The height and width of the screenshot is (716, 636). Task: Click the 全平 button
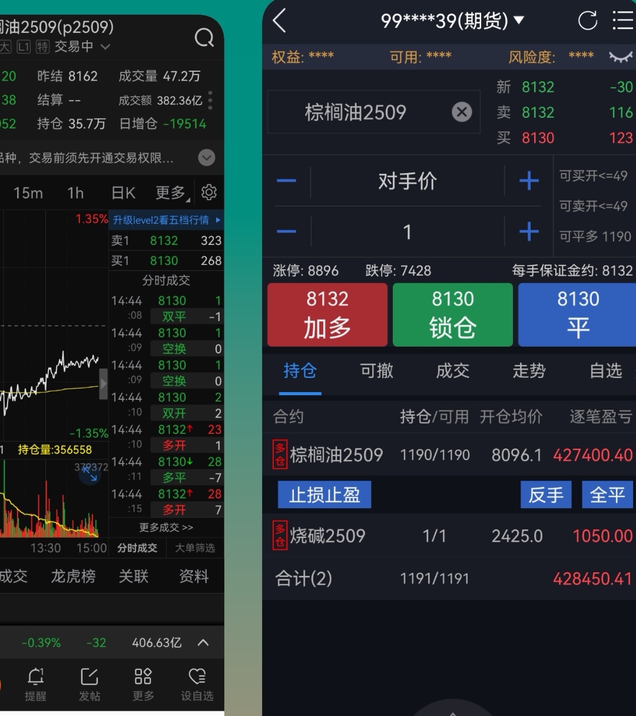608,495
